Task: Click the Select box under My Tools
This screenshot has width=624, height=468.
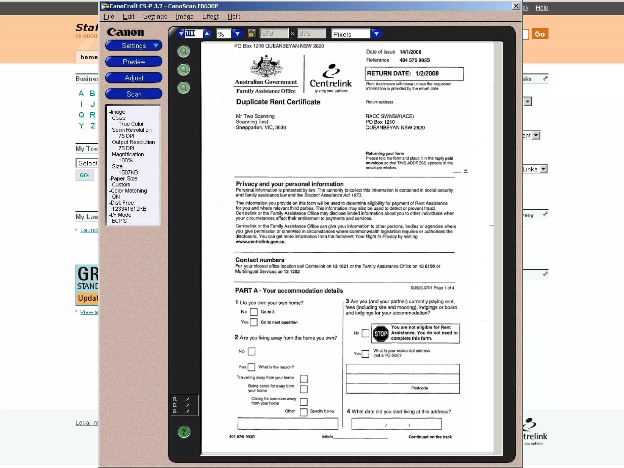Action: click(87, 163)
